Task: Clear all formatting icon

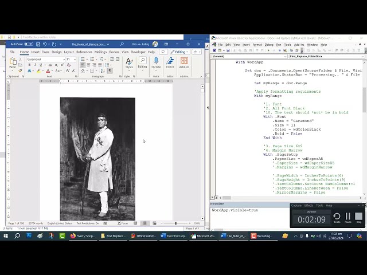Action: click(x=69, y=65)
